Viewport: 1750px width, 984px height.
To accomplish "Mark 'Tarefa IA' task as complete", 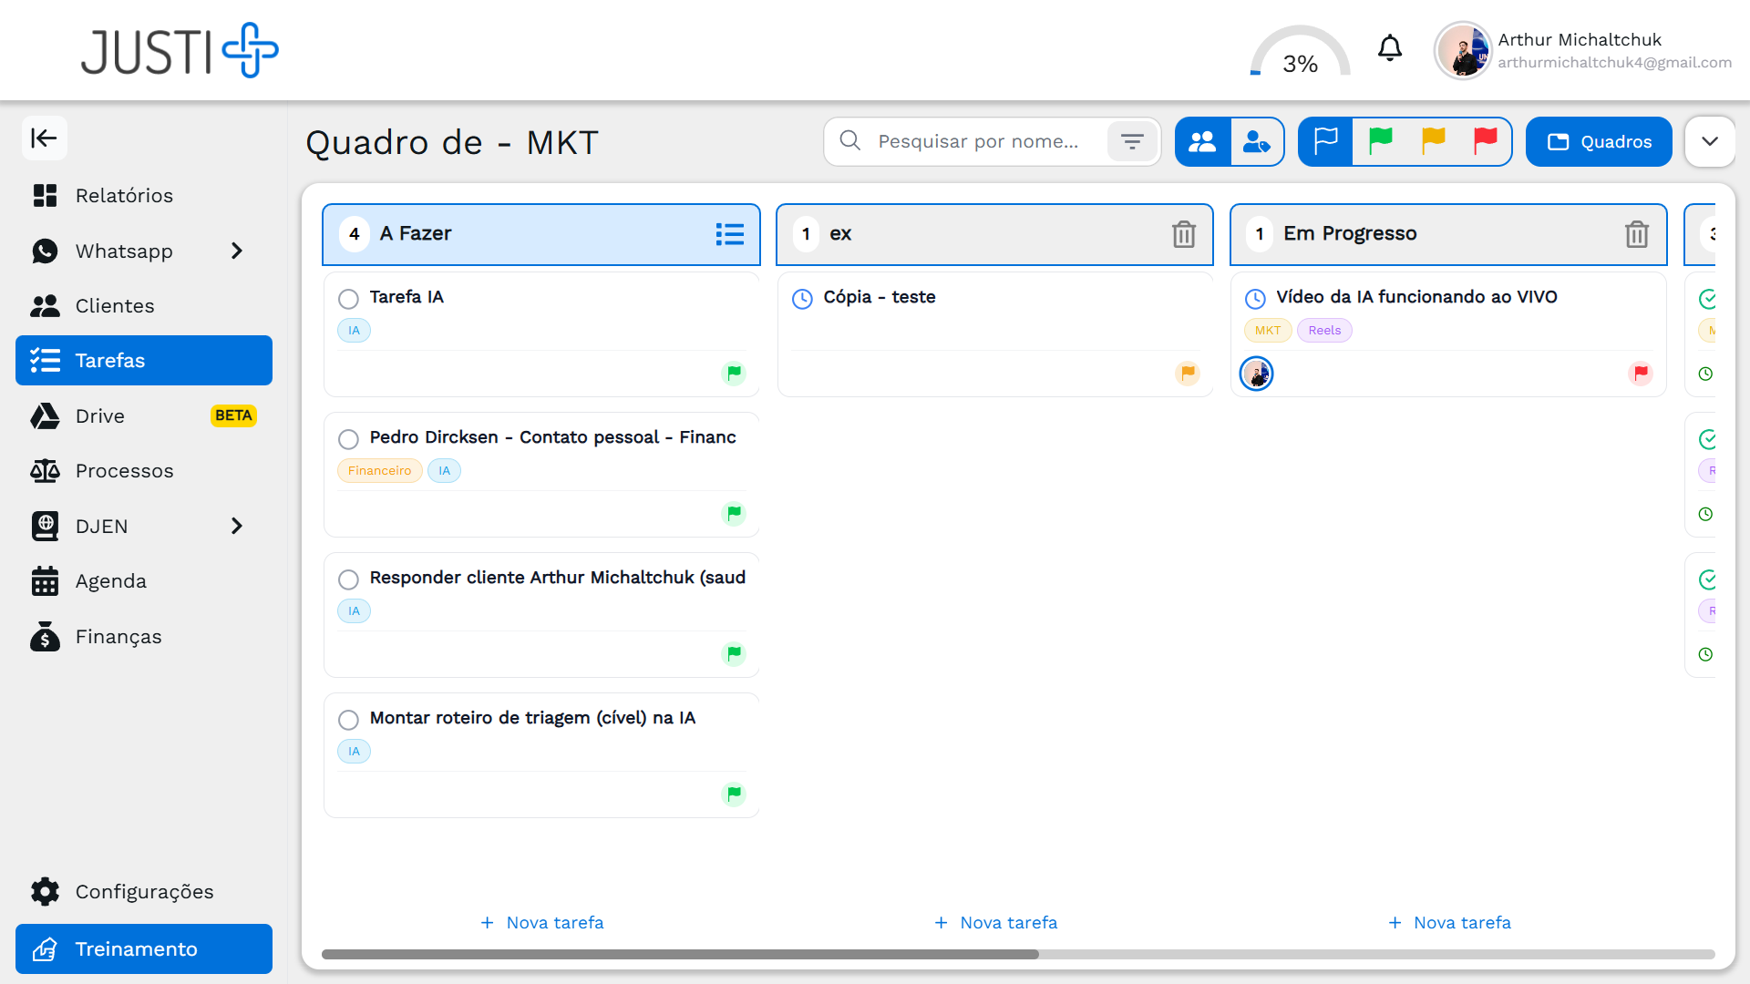I will point(348,299).
